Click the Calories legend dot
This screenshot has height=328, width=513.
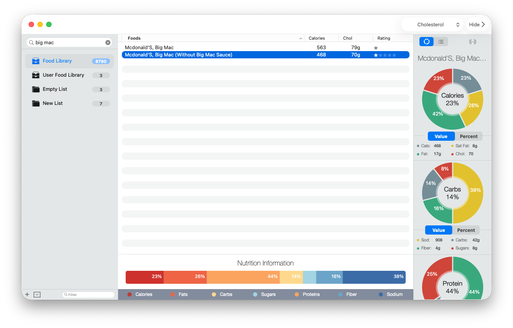click(x=129, y=294)
